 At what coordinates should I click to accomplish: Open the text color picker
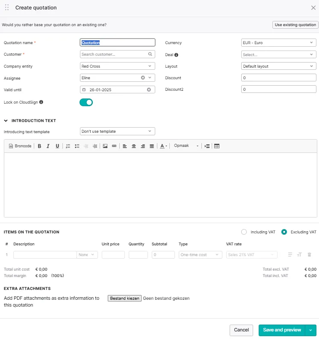click(163, 146)
